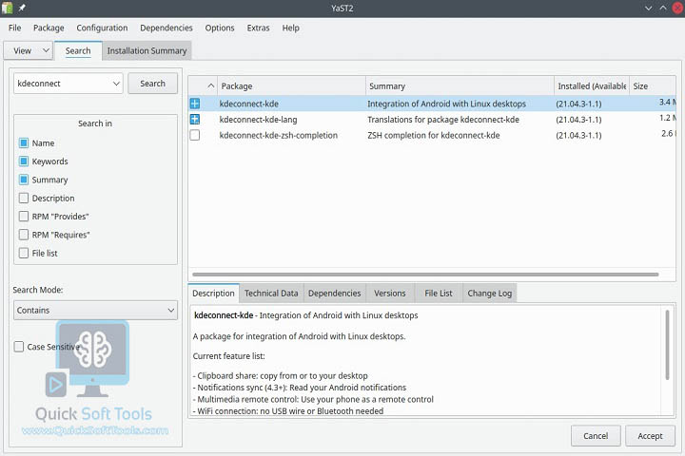
Task: Open the Configuration menu
Action: [x=102, y=28]
